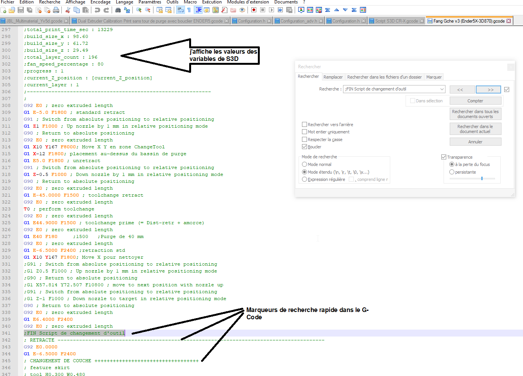Select 'à la perte du focus' radio
Screen dimensions: 523x376
click(x=452, y=164)
